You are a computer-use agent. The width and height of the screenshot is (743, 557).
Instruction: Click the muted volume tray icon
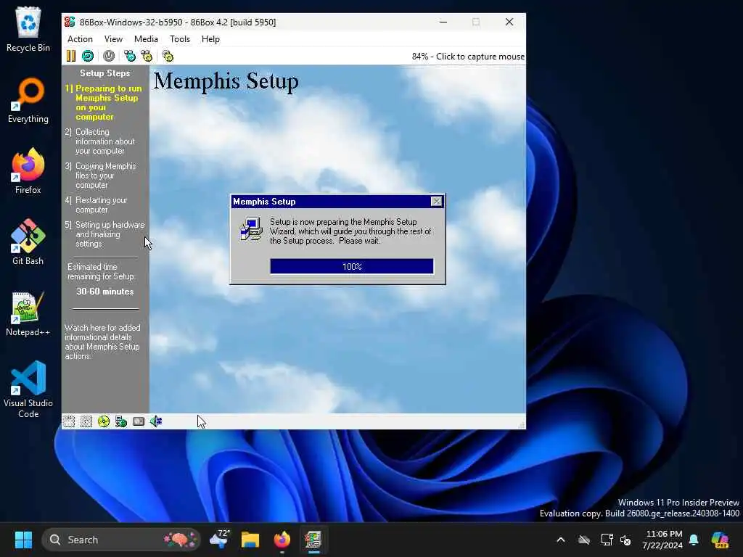(625, 540)
